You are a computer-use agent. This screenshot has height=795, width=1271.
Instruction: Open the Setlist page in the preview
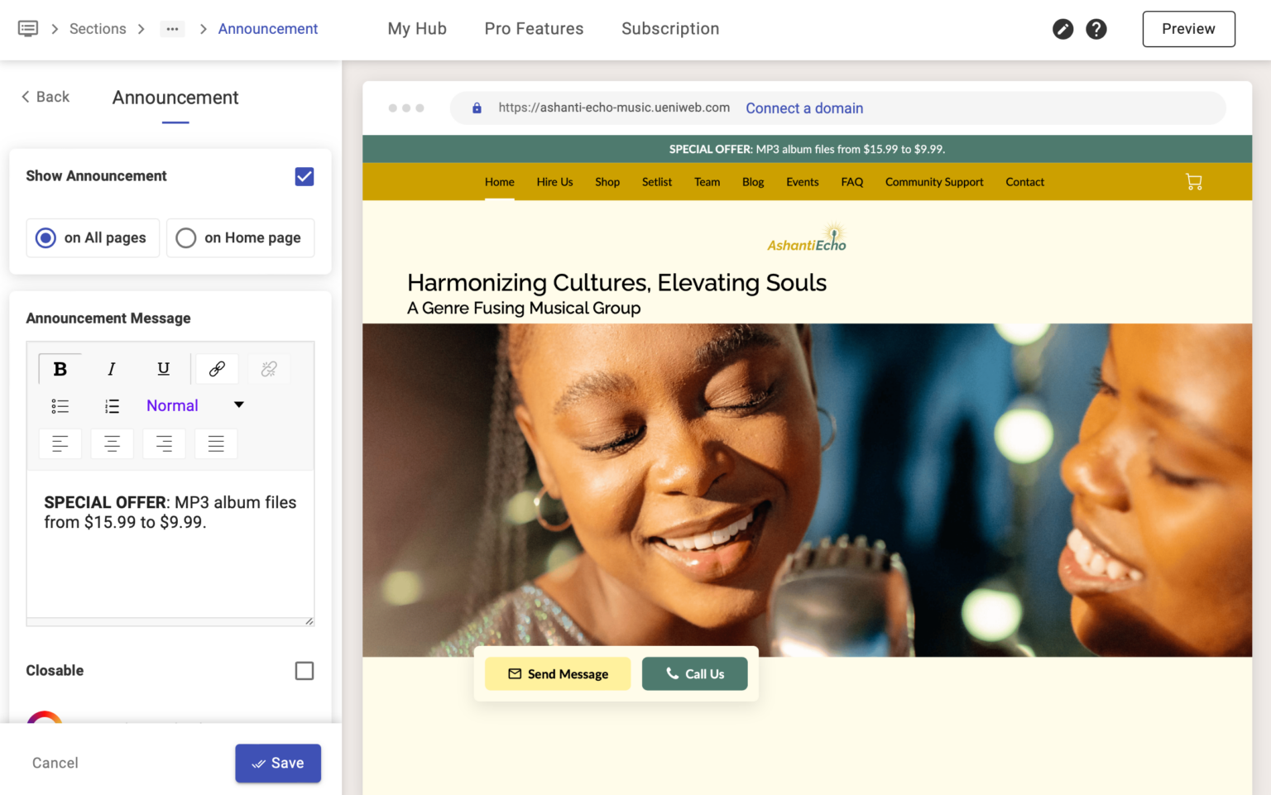(656, 181)
